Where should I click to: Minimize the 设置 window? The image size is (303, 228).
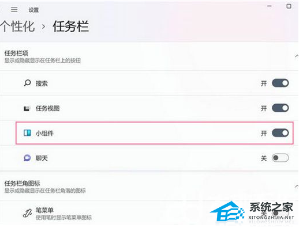[x=270, y=6]
